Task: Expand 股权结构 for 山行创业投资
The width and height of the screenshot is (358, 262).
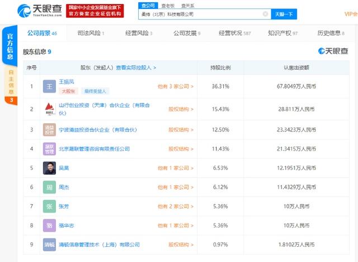Action: (x=181, y=109)
